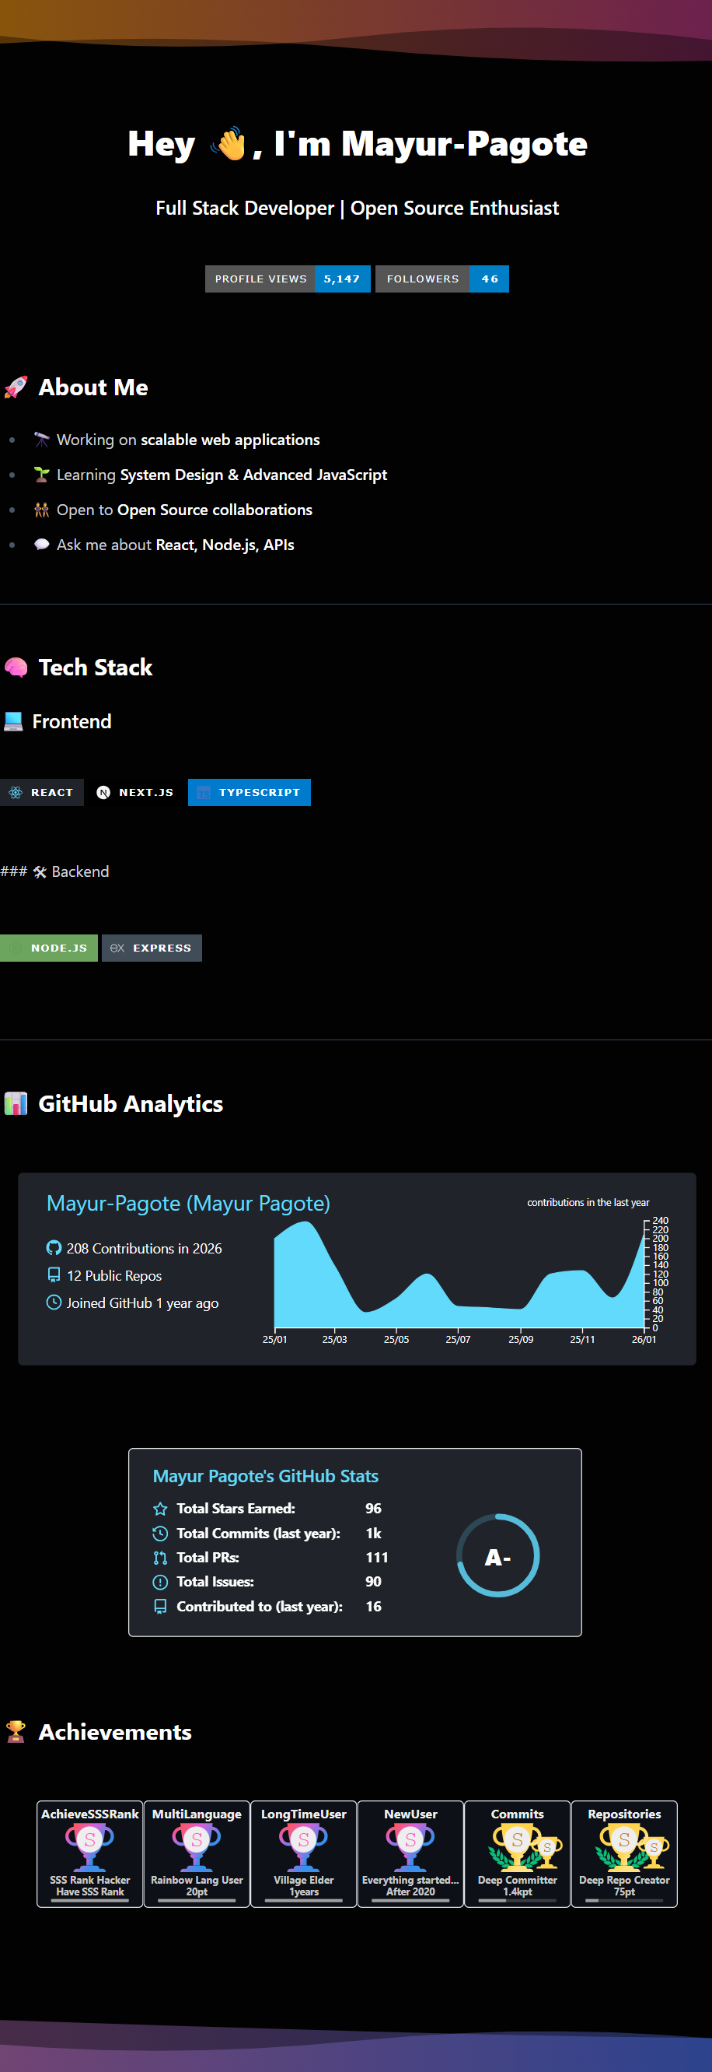Screen dimensions: 712x2072
Task: Click the rocket emoji beside About Me
Action: pyautogui.click(x=16, y=387)
